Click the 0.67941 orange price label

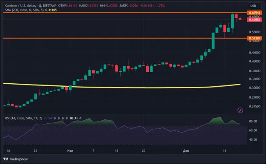click(255, 13)
